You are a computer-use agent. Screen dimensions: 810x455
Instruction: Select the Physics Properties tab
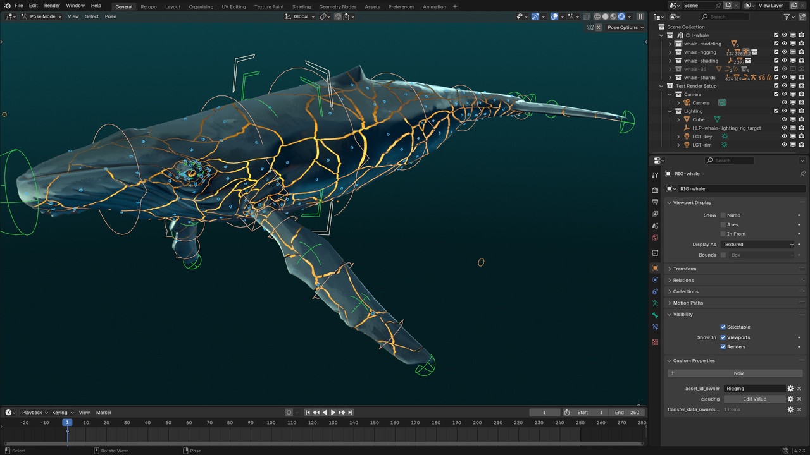pyautogui.click(x=656, y=280)
